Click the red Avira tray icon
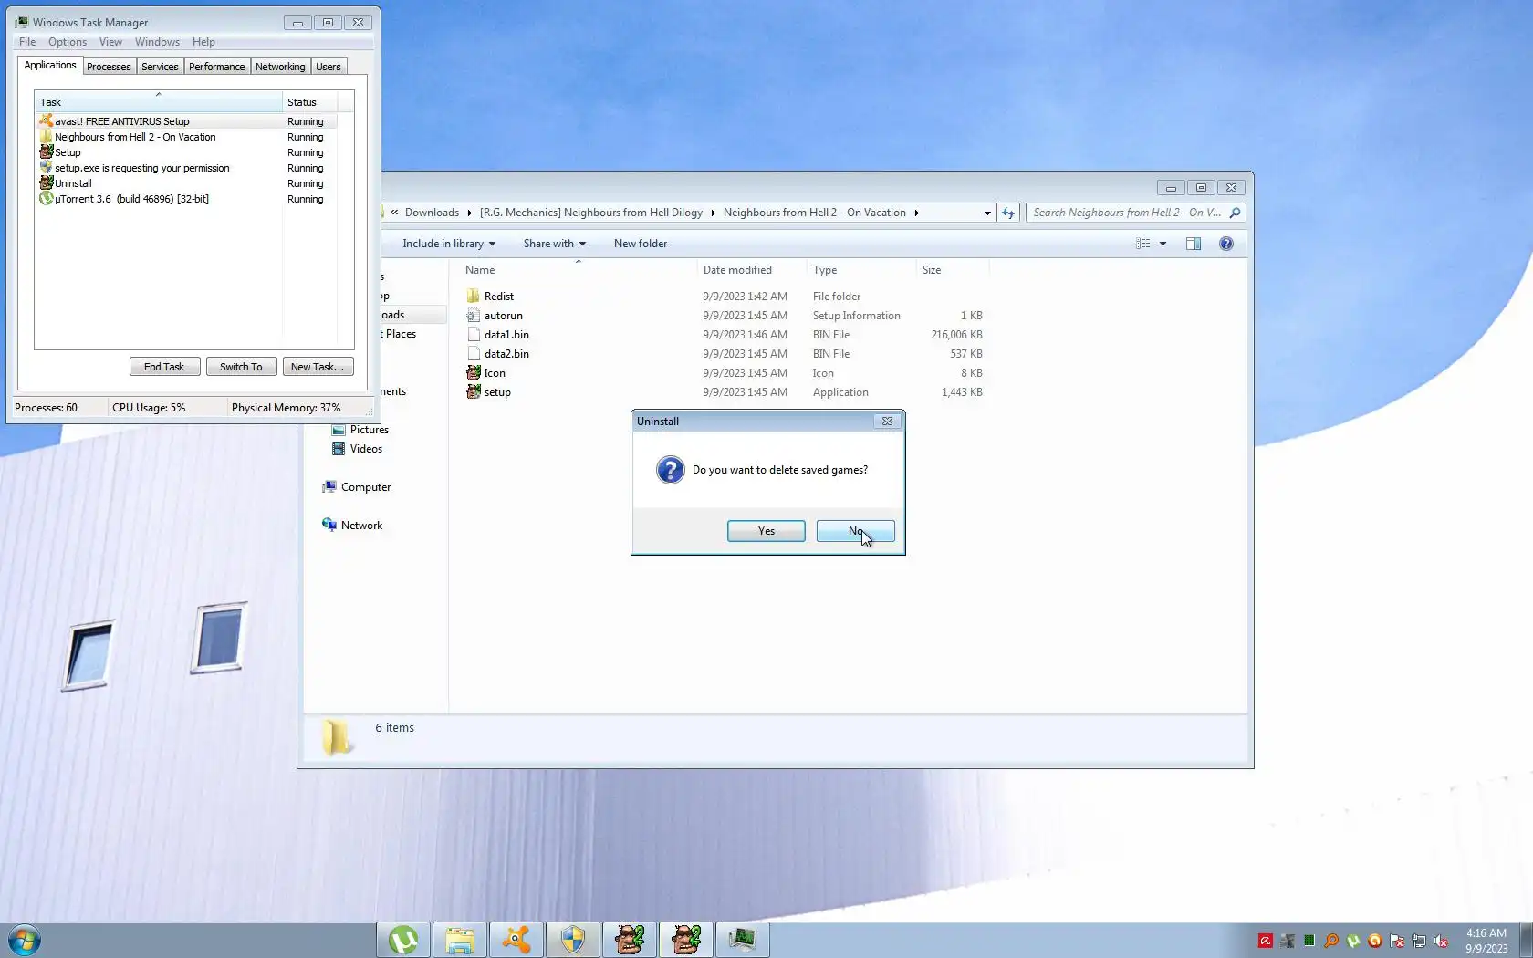 (1266, 941)
